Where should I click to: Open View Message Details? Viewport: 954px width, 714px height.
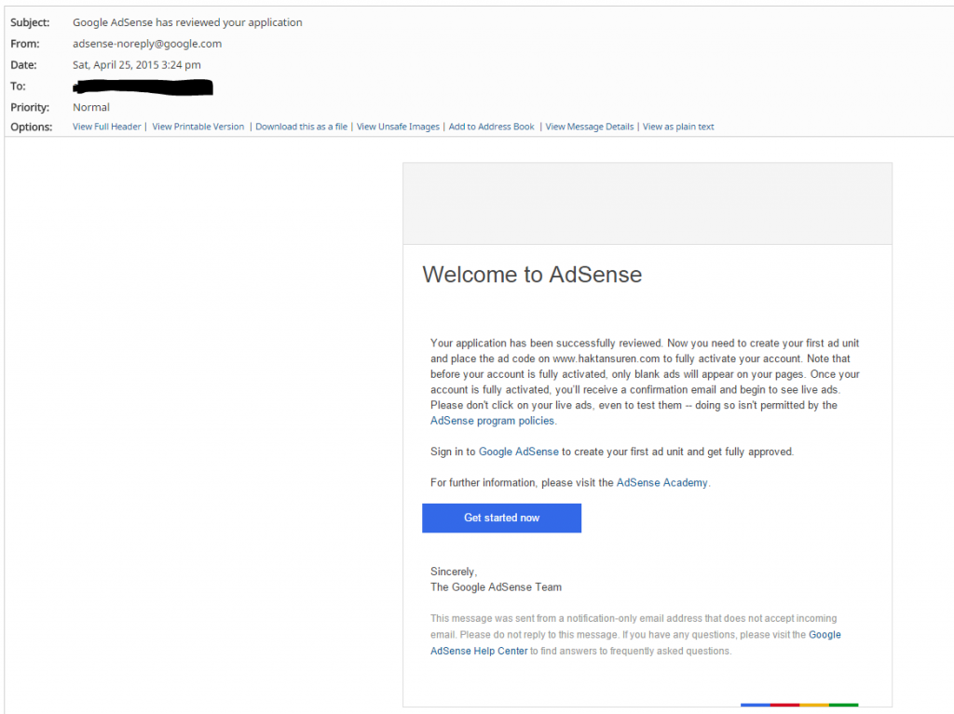(x=590, y=127)
